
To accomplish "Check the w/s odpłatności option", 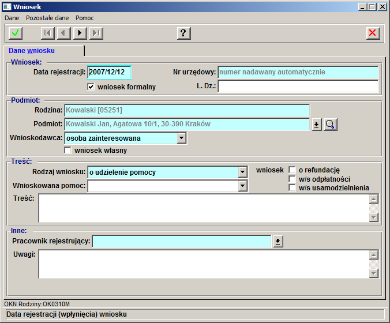I will point(292,179).
